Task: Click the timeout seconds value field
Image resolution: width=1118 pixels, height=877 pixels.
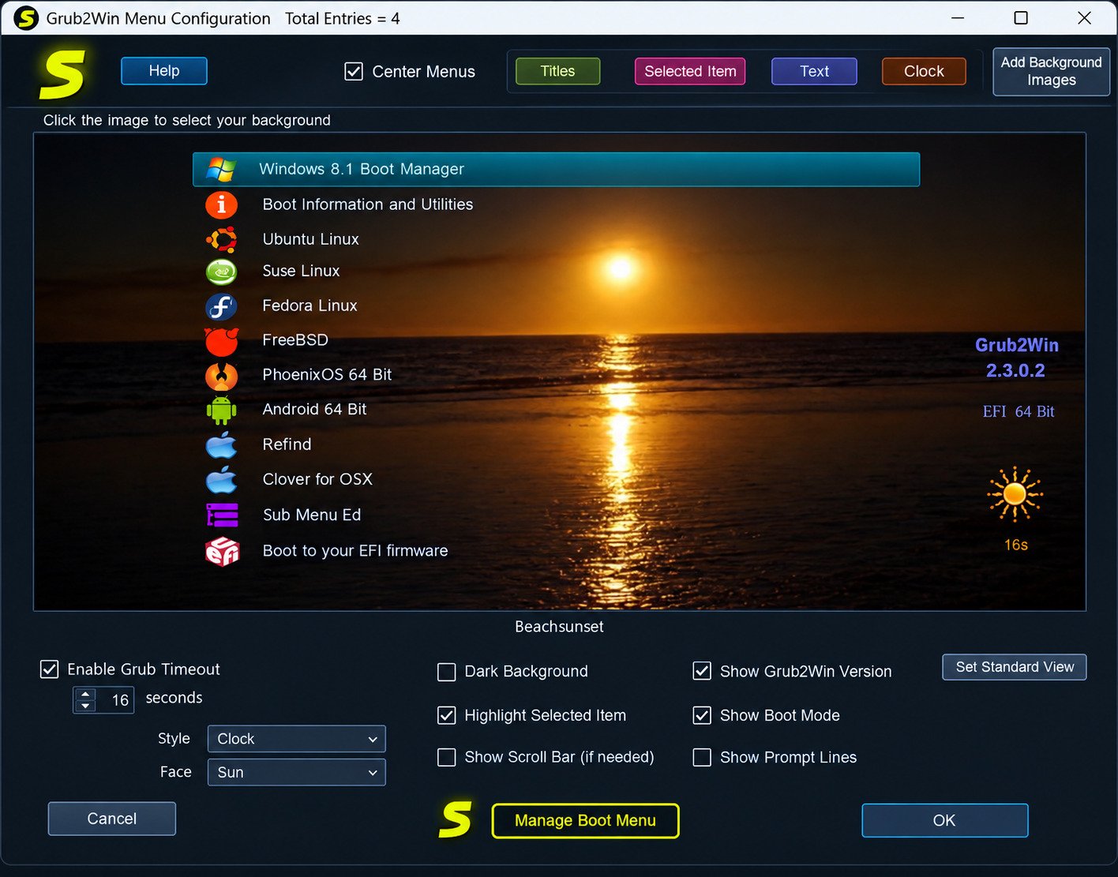Action: 116,700
